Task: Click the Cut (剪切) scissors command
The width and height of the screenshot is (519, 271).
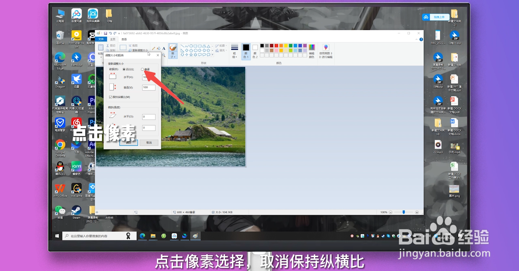Action: [x=111, y=45]
